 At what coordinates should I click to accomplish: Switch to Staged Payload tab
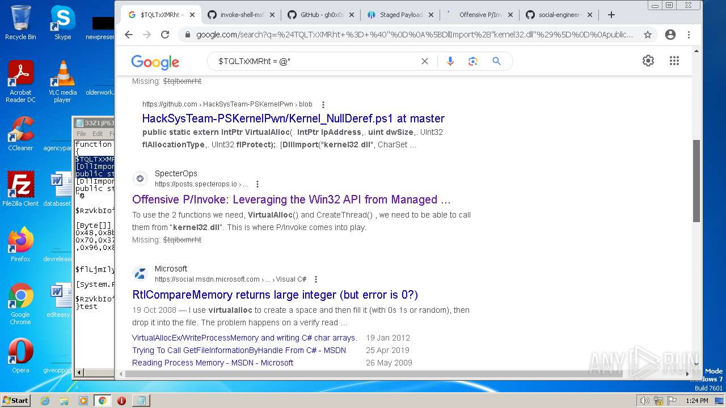[x=401, y=15]
